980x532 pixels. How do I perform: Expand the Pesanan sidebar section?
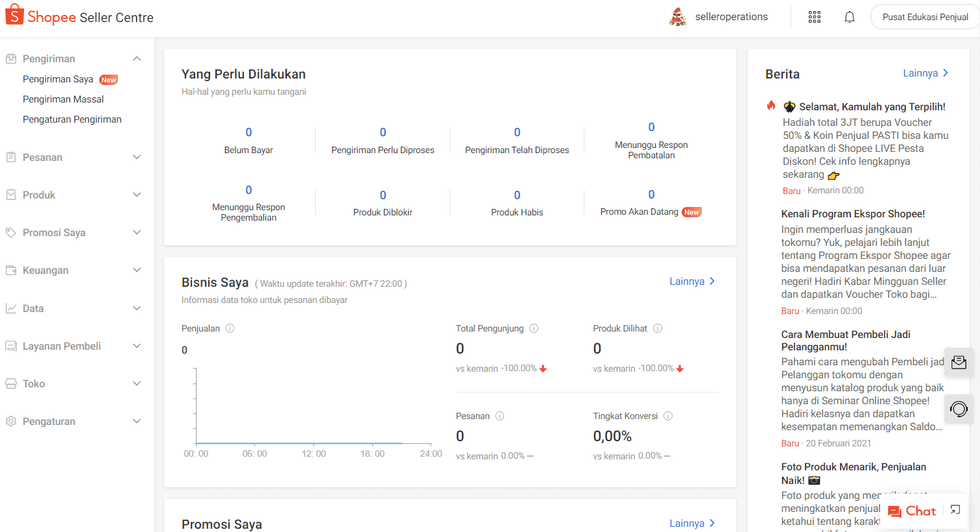tap(137, 158)
